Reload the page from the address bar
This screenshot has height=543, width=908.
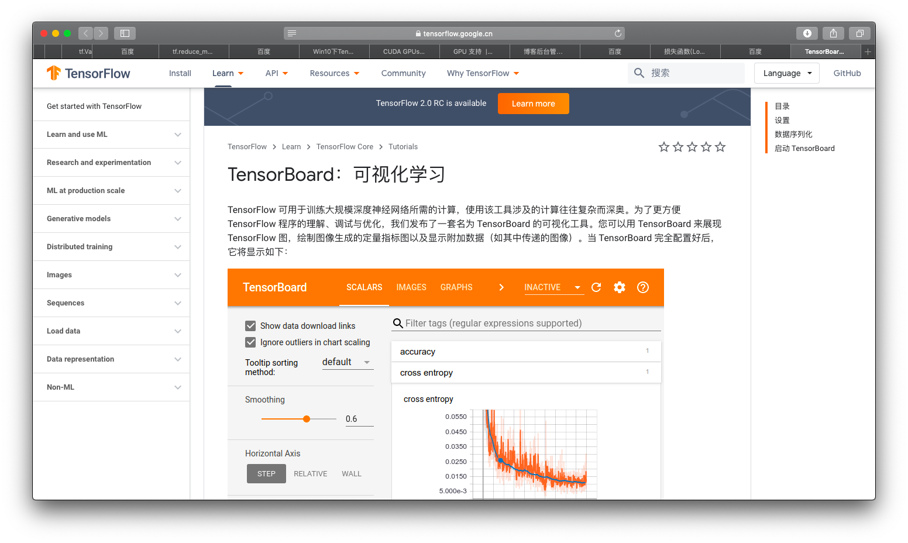click(x=618, y=33)
